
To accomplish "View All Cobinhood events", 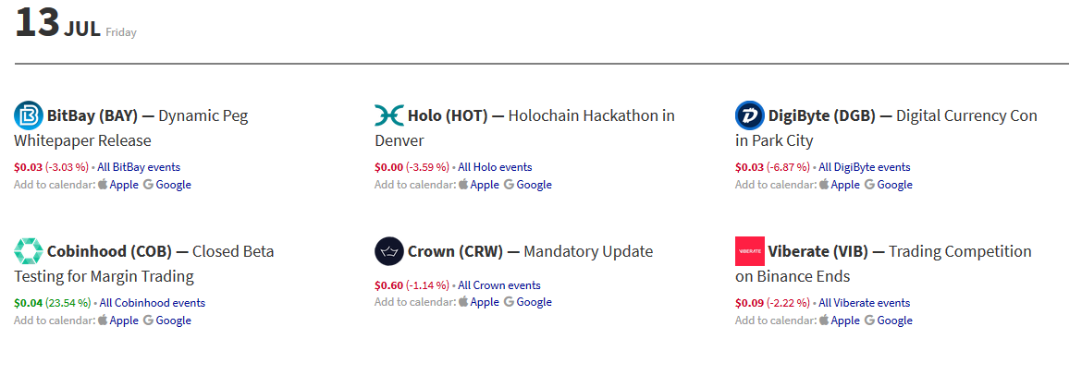I will pyautogui.click(x=153, y=303).
